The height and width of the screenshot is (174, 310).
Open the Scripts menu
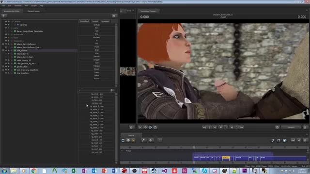coord(34,6)
